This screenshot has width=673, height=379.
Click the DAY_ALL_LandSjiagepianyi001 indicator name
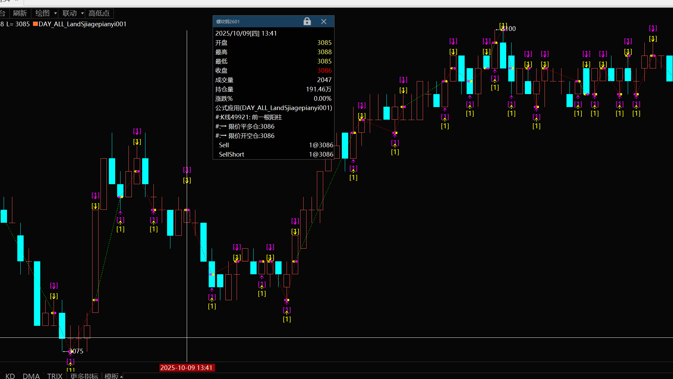(x=82, y=24)
